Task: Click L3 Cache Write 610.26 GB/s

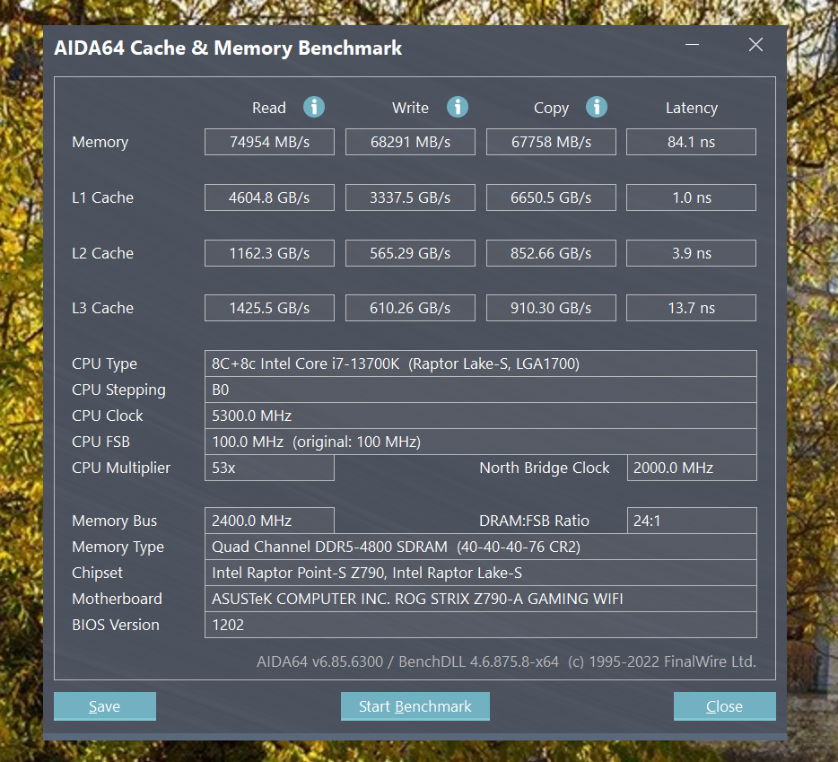Action: click(410, 308)
